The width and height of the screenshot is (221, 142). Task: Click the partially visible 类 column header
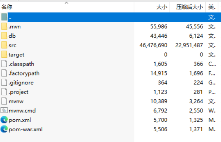coord(212,7)
